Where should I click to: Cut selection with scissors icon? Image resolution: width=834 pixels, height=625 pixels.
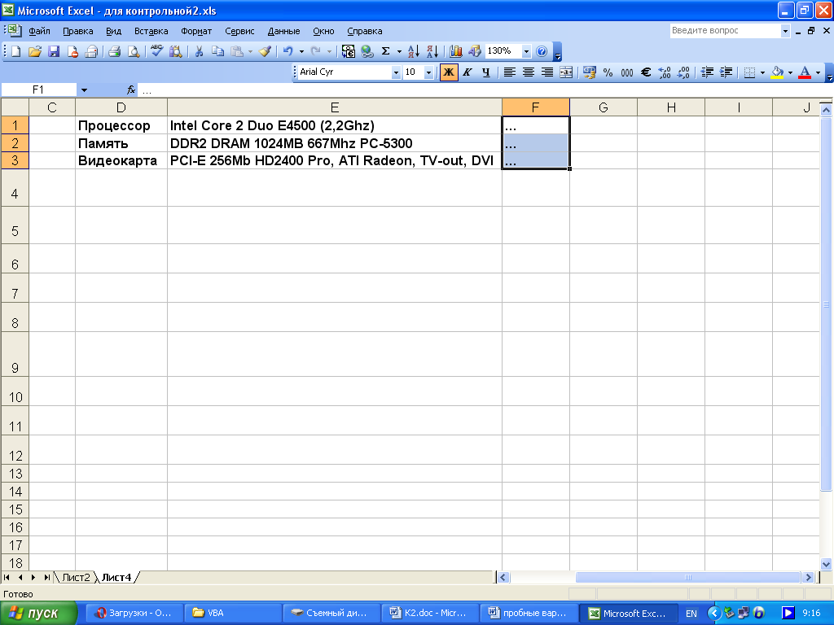199,51
